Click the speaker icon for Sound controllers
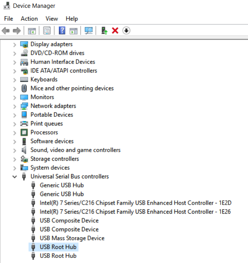 pyautogui.click(x=24, y=150)
